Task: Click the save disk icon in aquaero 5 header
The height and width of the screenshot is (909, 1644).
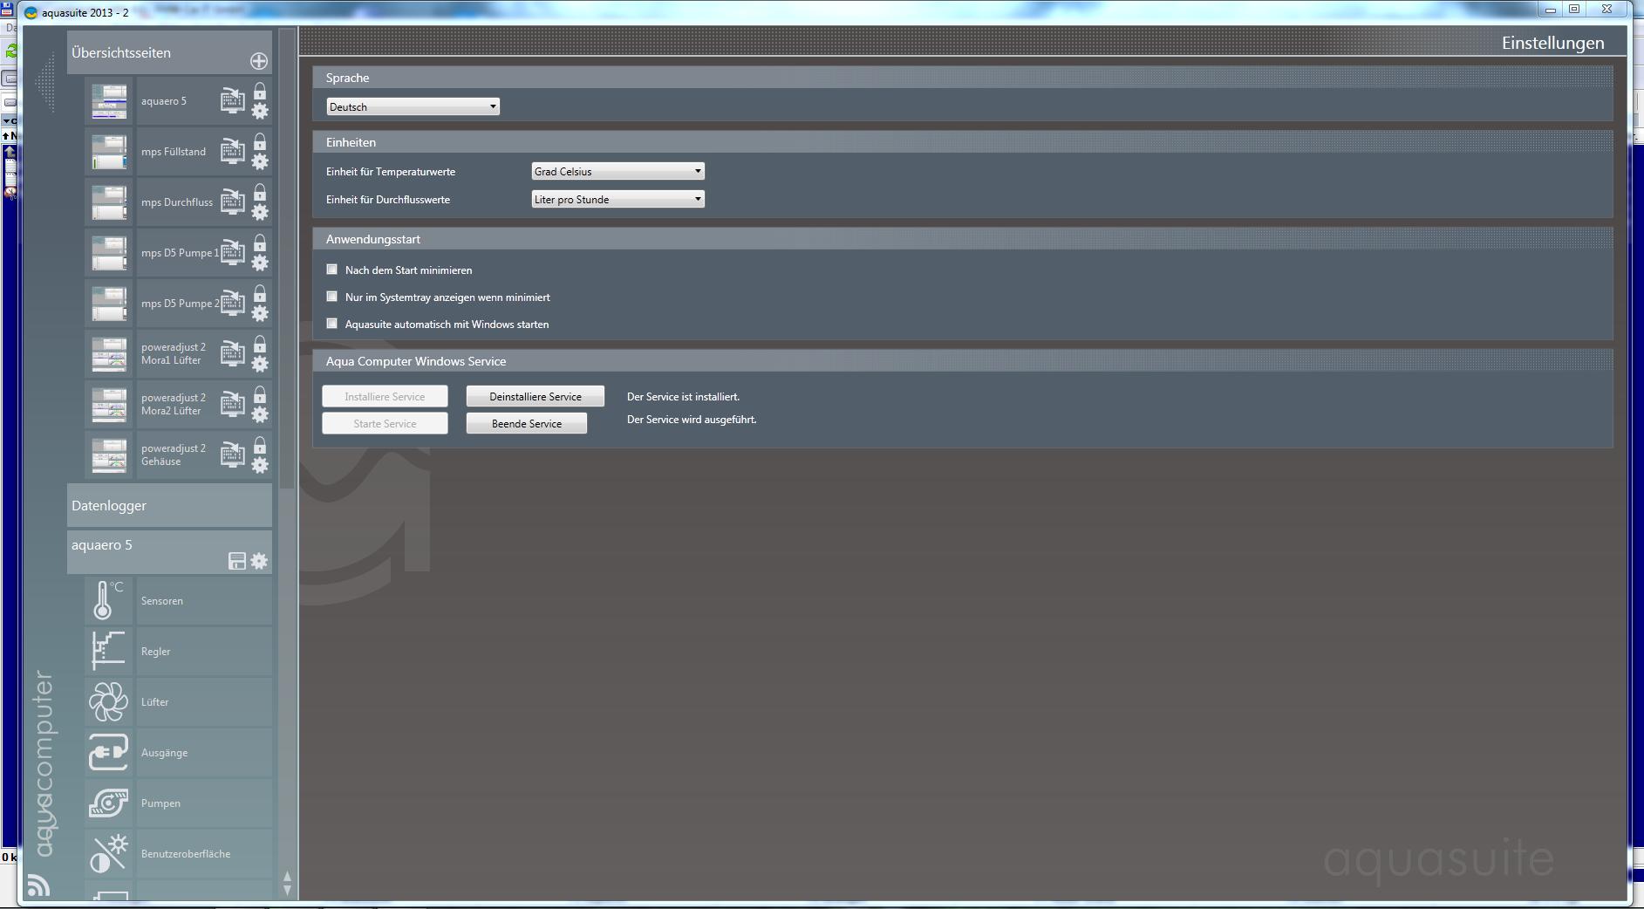Action: [236, 561]
